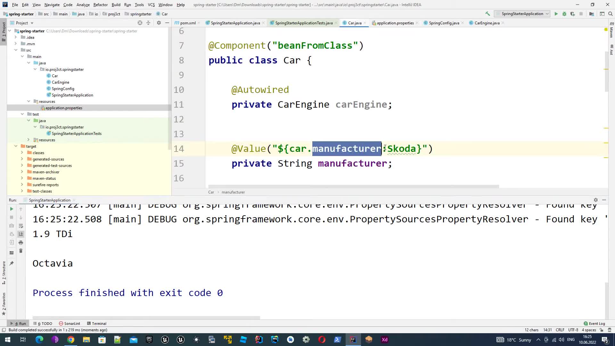The height and width of the screenshot is (346, 615).
Task: Open Event Log from status bar
Action: 594,323
